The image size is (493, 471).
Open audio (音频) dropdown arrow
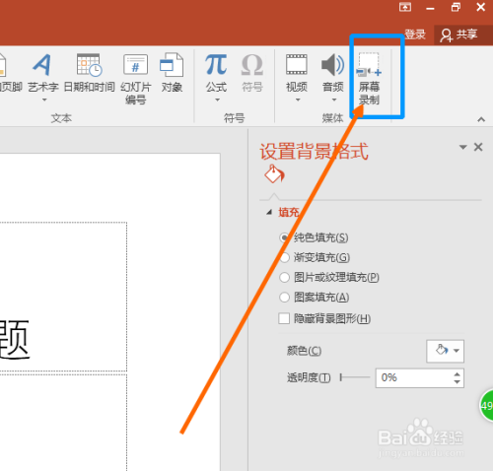334,100
